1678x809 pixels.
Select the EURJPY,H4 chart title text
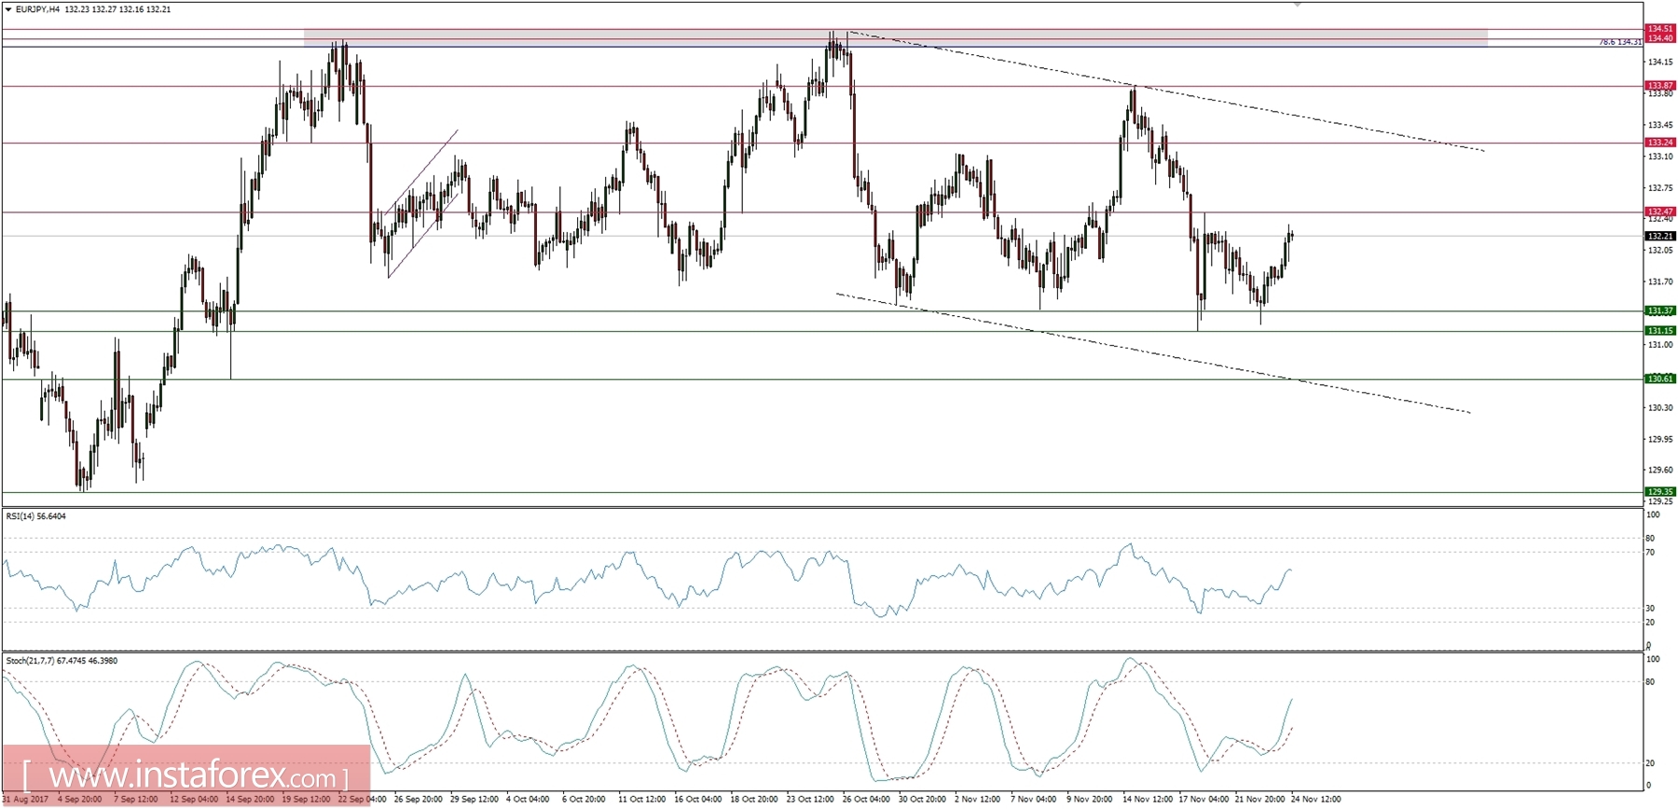pyautogui.click(x=37, y=9)
